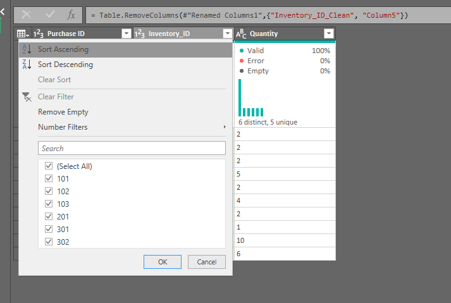Click the number type icon of Inventory_ID
This screenshot has width=451, height=303.
pyautogui.click(x=140, y=34)
